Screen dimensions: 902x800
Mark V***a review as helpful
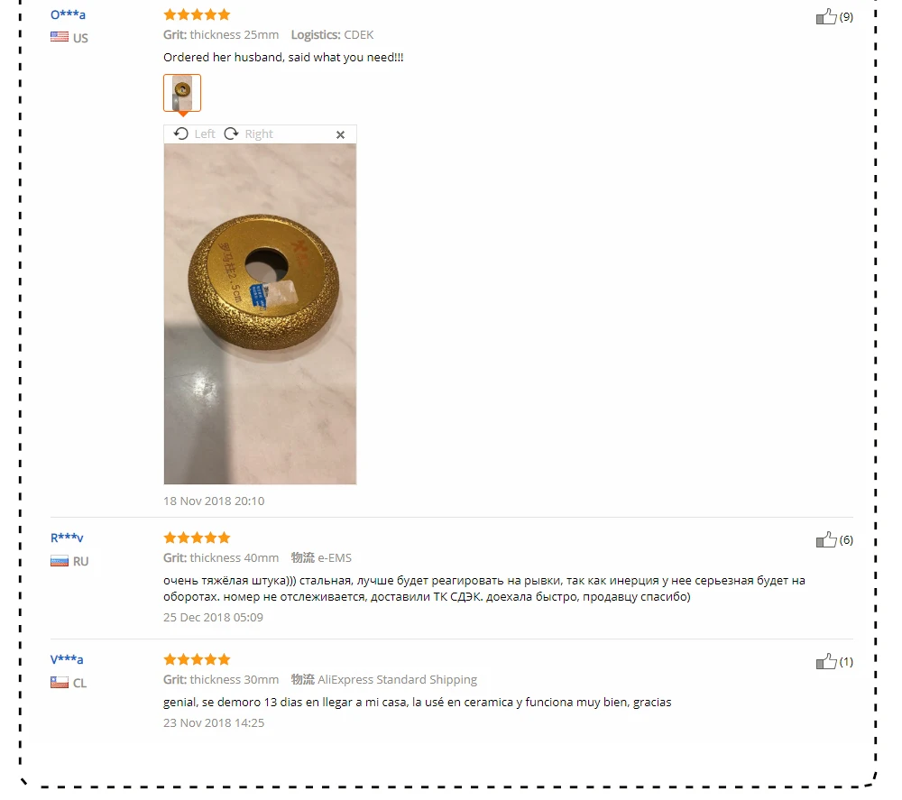click(x=826, y=661)
